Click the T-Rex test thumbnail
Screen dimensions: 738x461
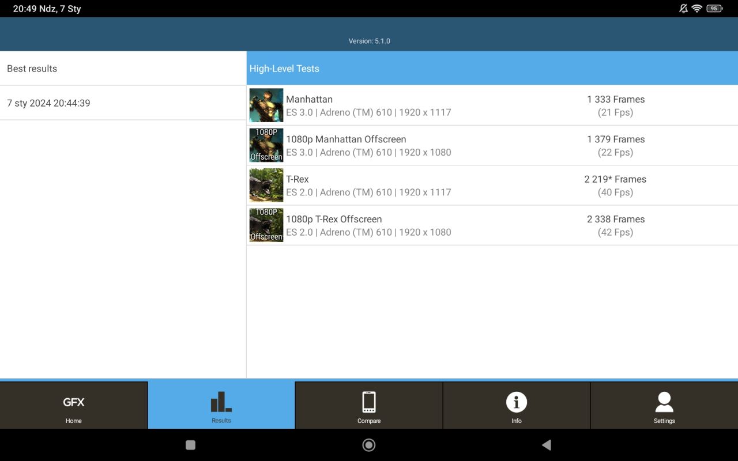coord(266,185)
